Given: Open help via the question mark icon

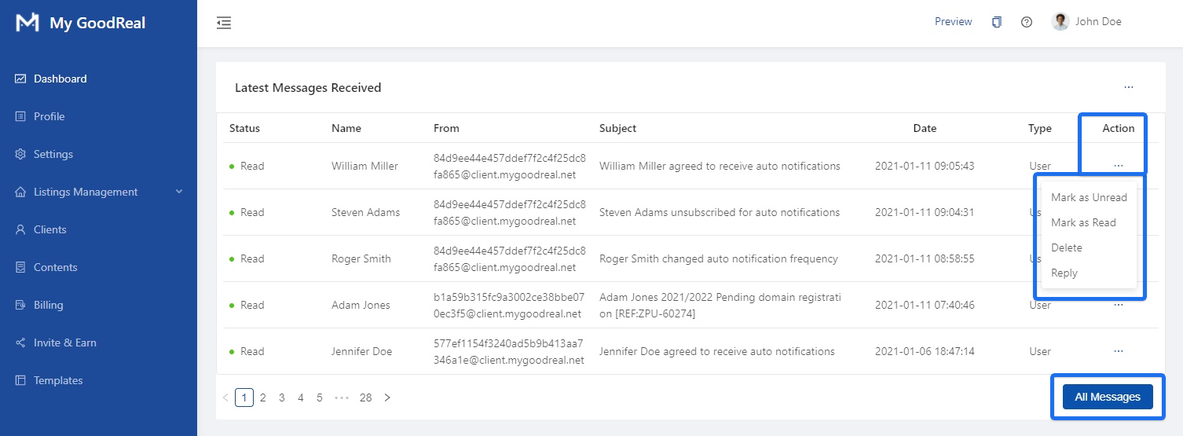Looking at the screenshot, I should [x=1026, y=22].
